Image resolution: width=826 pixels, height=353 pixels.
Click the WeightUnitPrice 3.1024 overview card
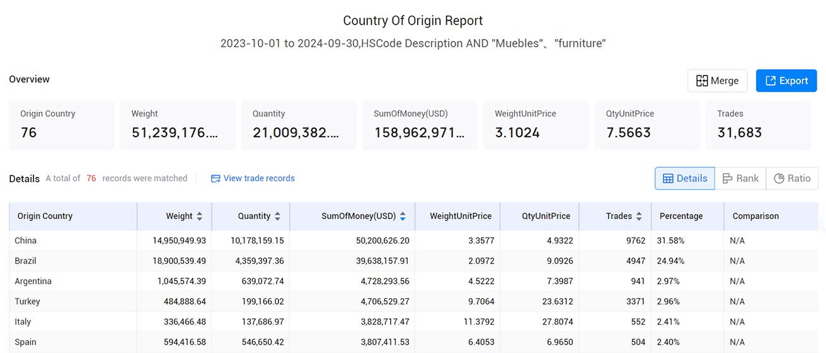tap(536, 125)
